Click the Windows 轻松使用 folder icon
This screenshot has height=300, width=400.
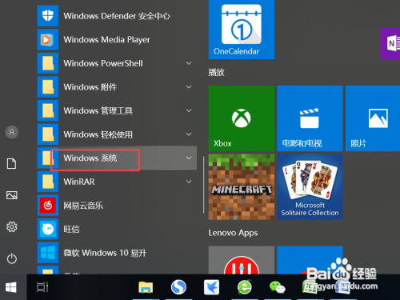click(48, 134)
